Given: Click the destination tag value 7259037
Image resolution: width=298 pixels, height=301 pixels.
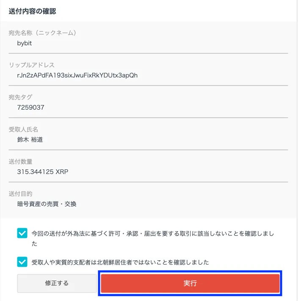Looking at the screenshot, I should tap(31, 107).
